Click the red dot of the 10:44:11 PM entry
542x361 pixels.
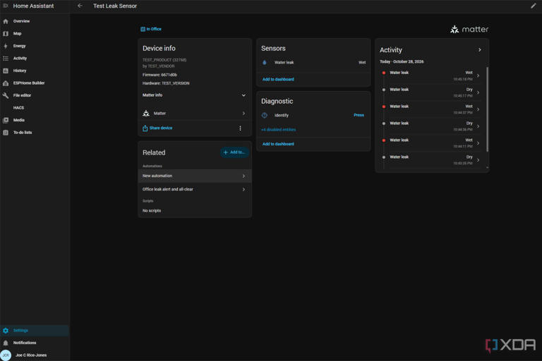click(x=384, y=140)
